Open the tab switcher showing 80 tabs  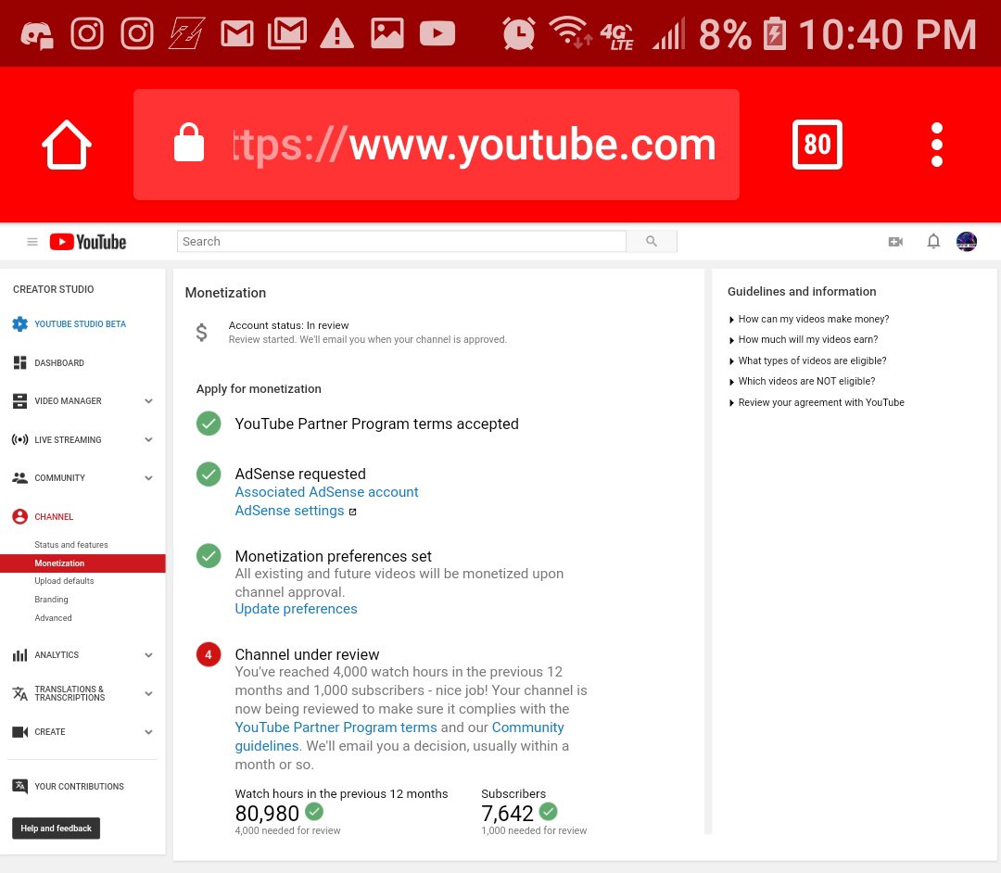point(817,145)
